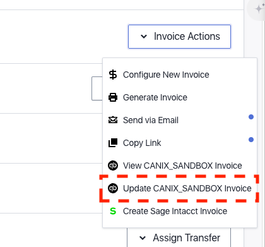Click the blue dot next to Copy Link

click(x=251, y=140)
